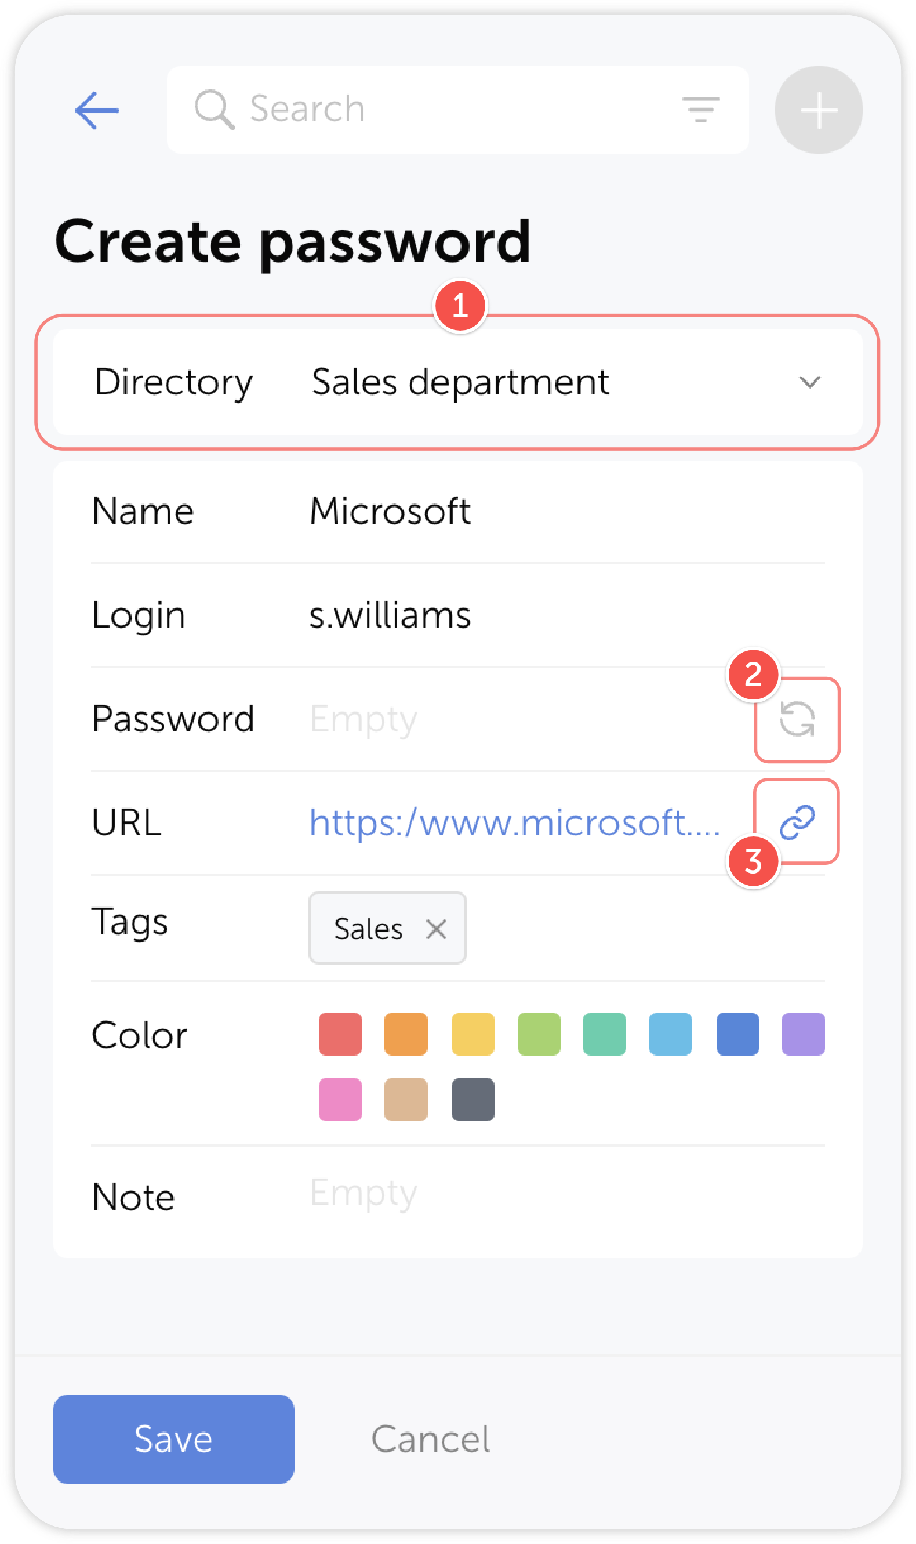This screenshot has width=916, height=1544.
Task: Pick the pink color swatch
Action: pos(340,1100)
